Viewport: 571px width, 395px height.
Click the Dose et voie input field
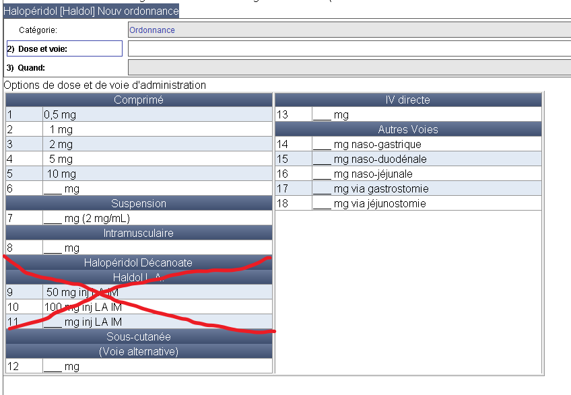click(x=349, y=48)
